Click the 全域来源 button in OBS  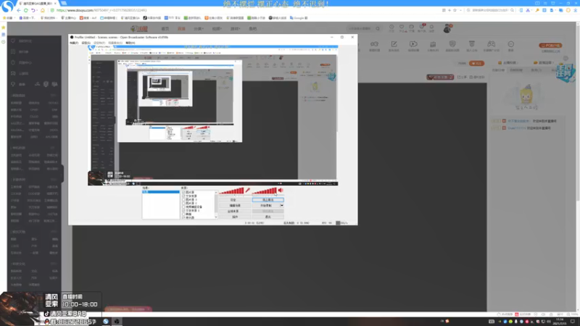(234, 212)
